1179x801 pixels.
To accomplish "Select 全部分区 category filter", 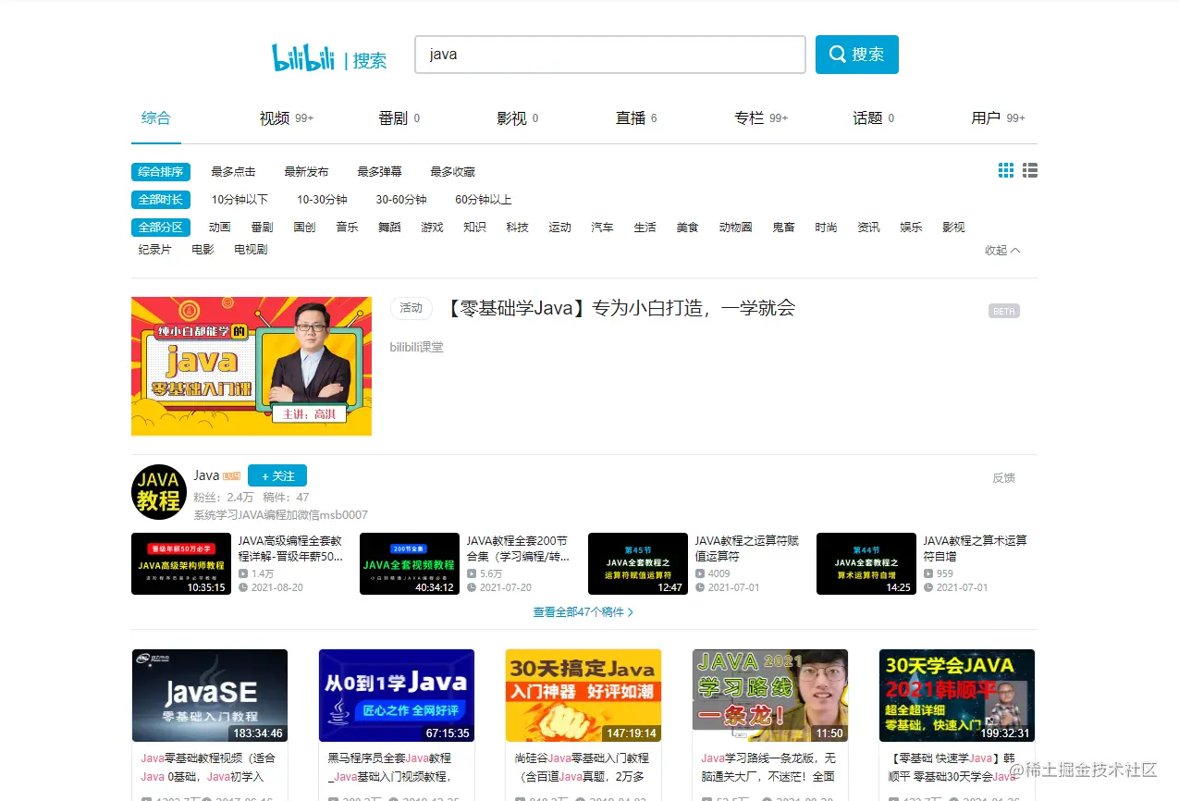I will pyautogui.click(x=161, y=228).
